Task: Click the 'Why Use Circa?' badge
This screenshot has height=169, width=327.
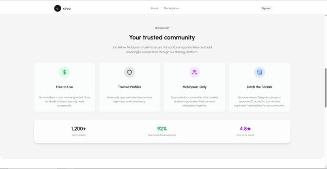Action: [162, 28]
